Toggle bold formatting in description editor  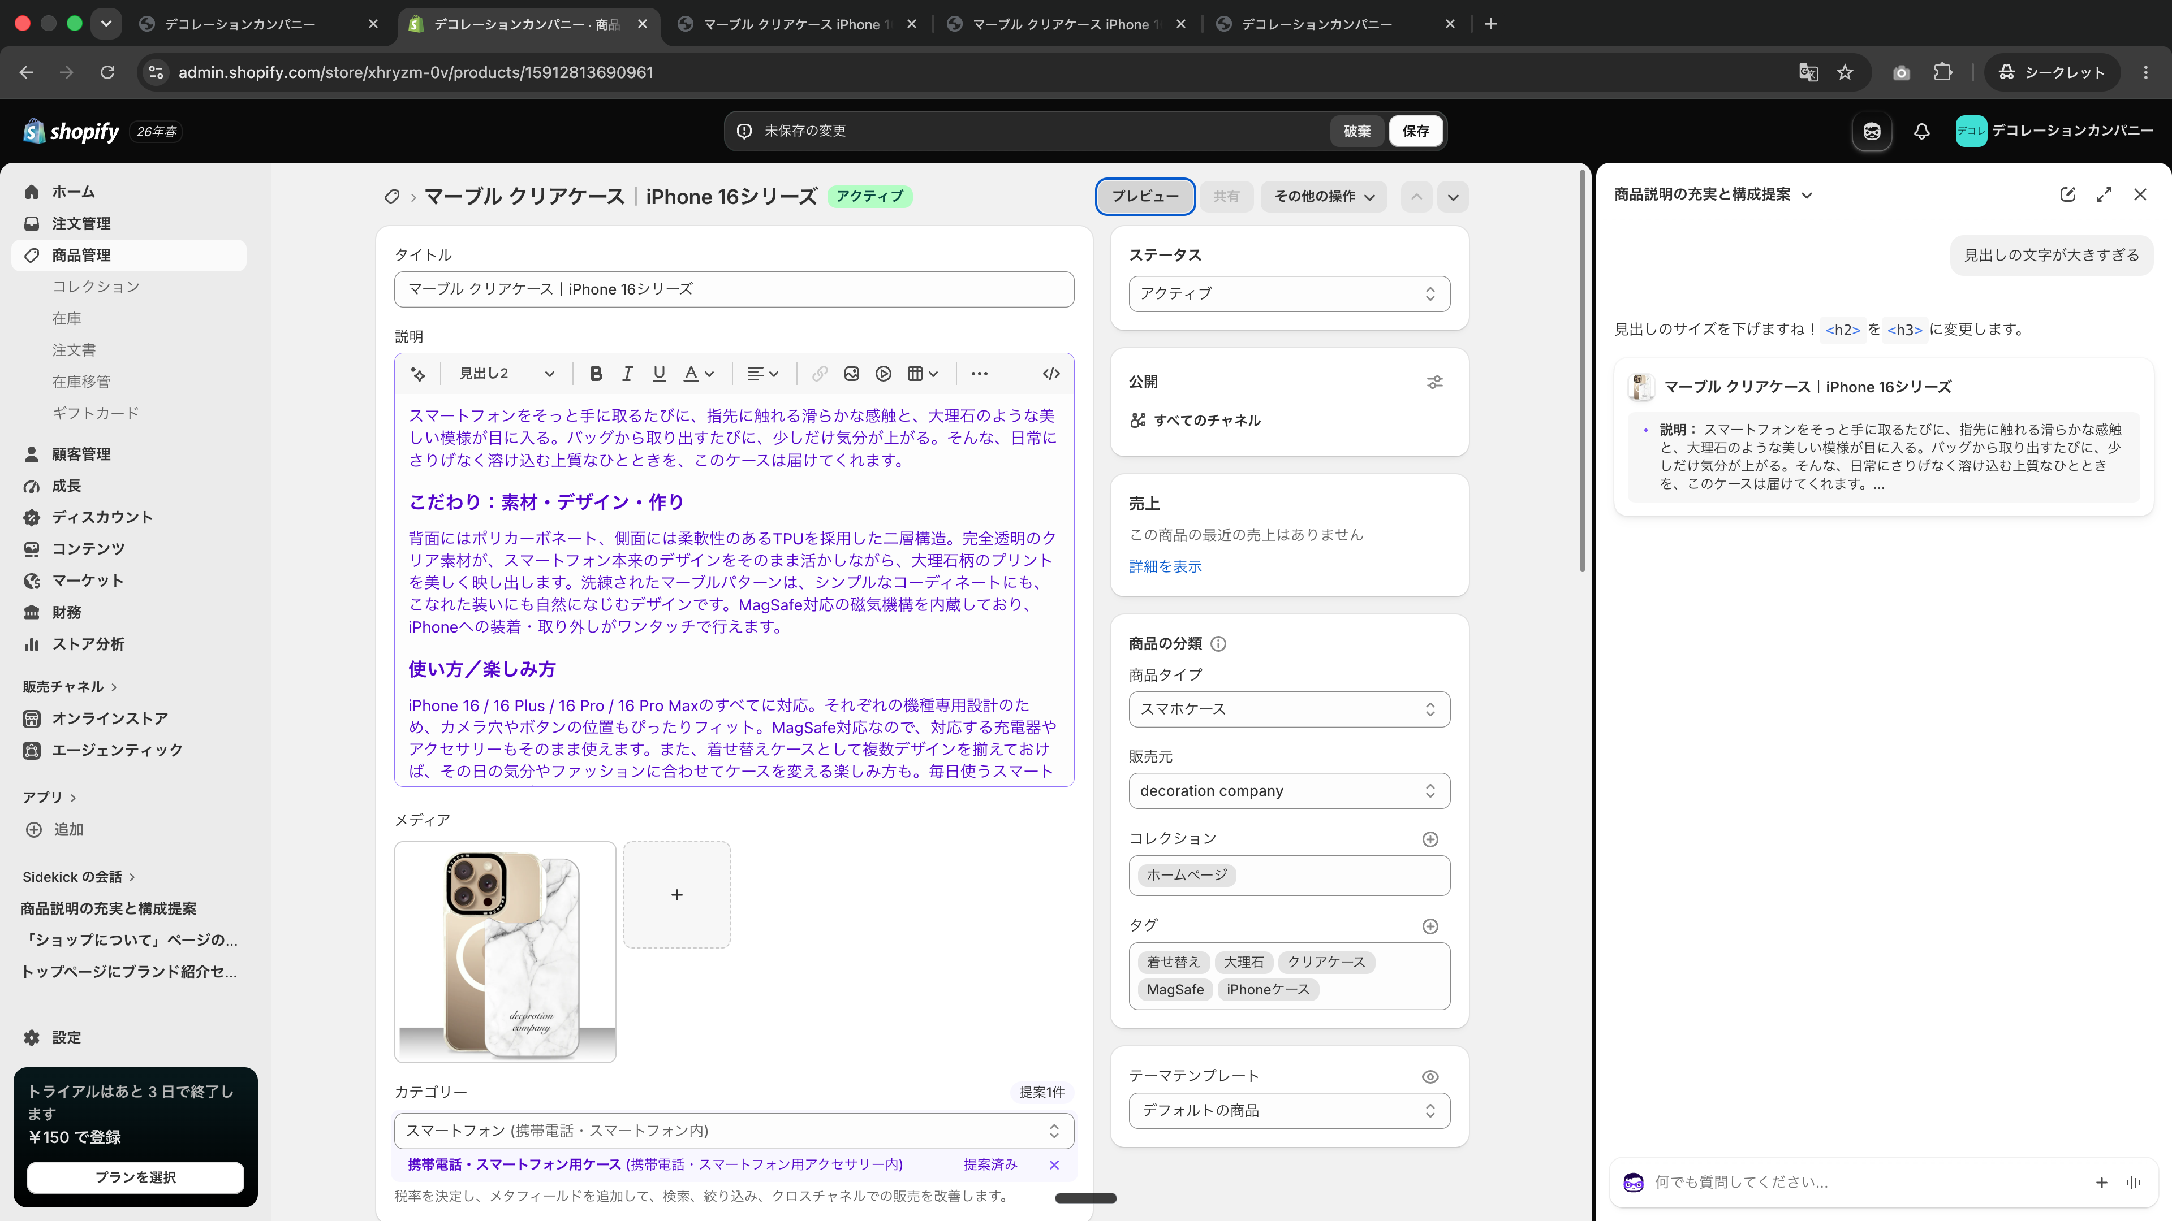[596, 374]
